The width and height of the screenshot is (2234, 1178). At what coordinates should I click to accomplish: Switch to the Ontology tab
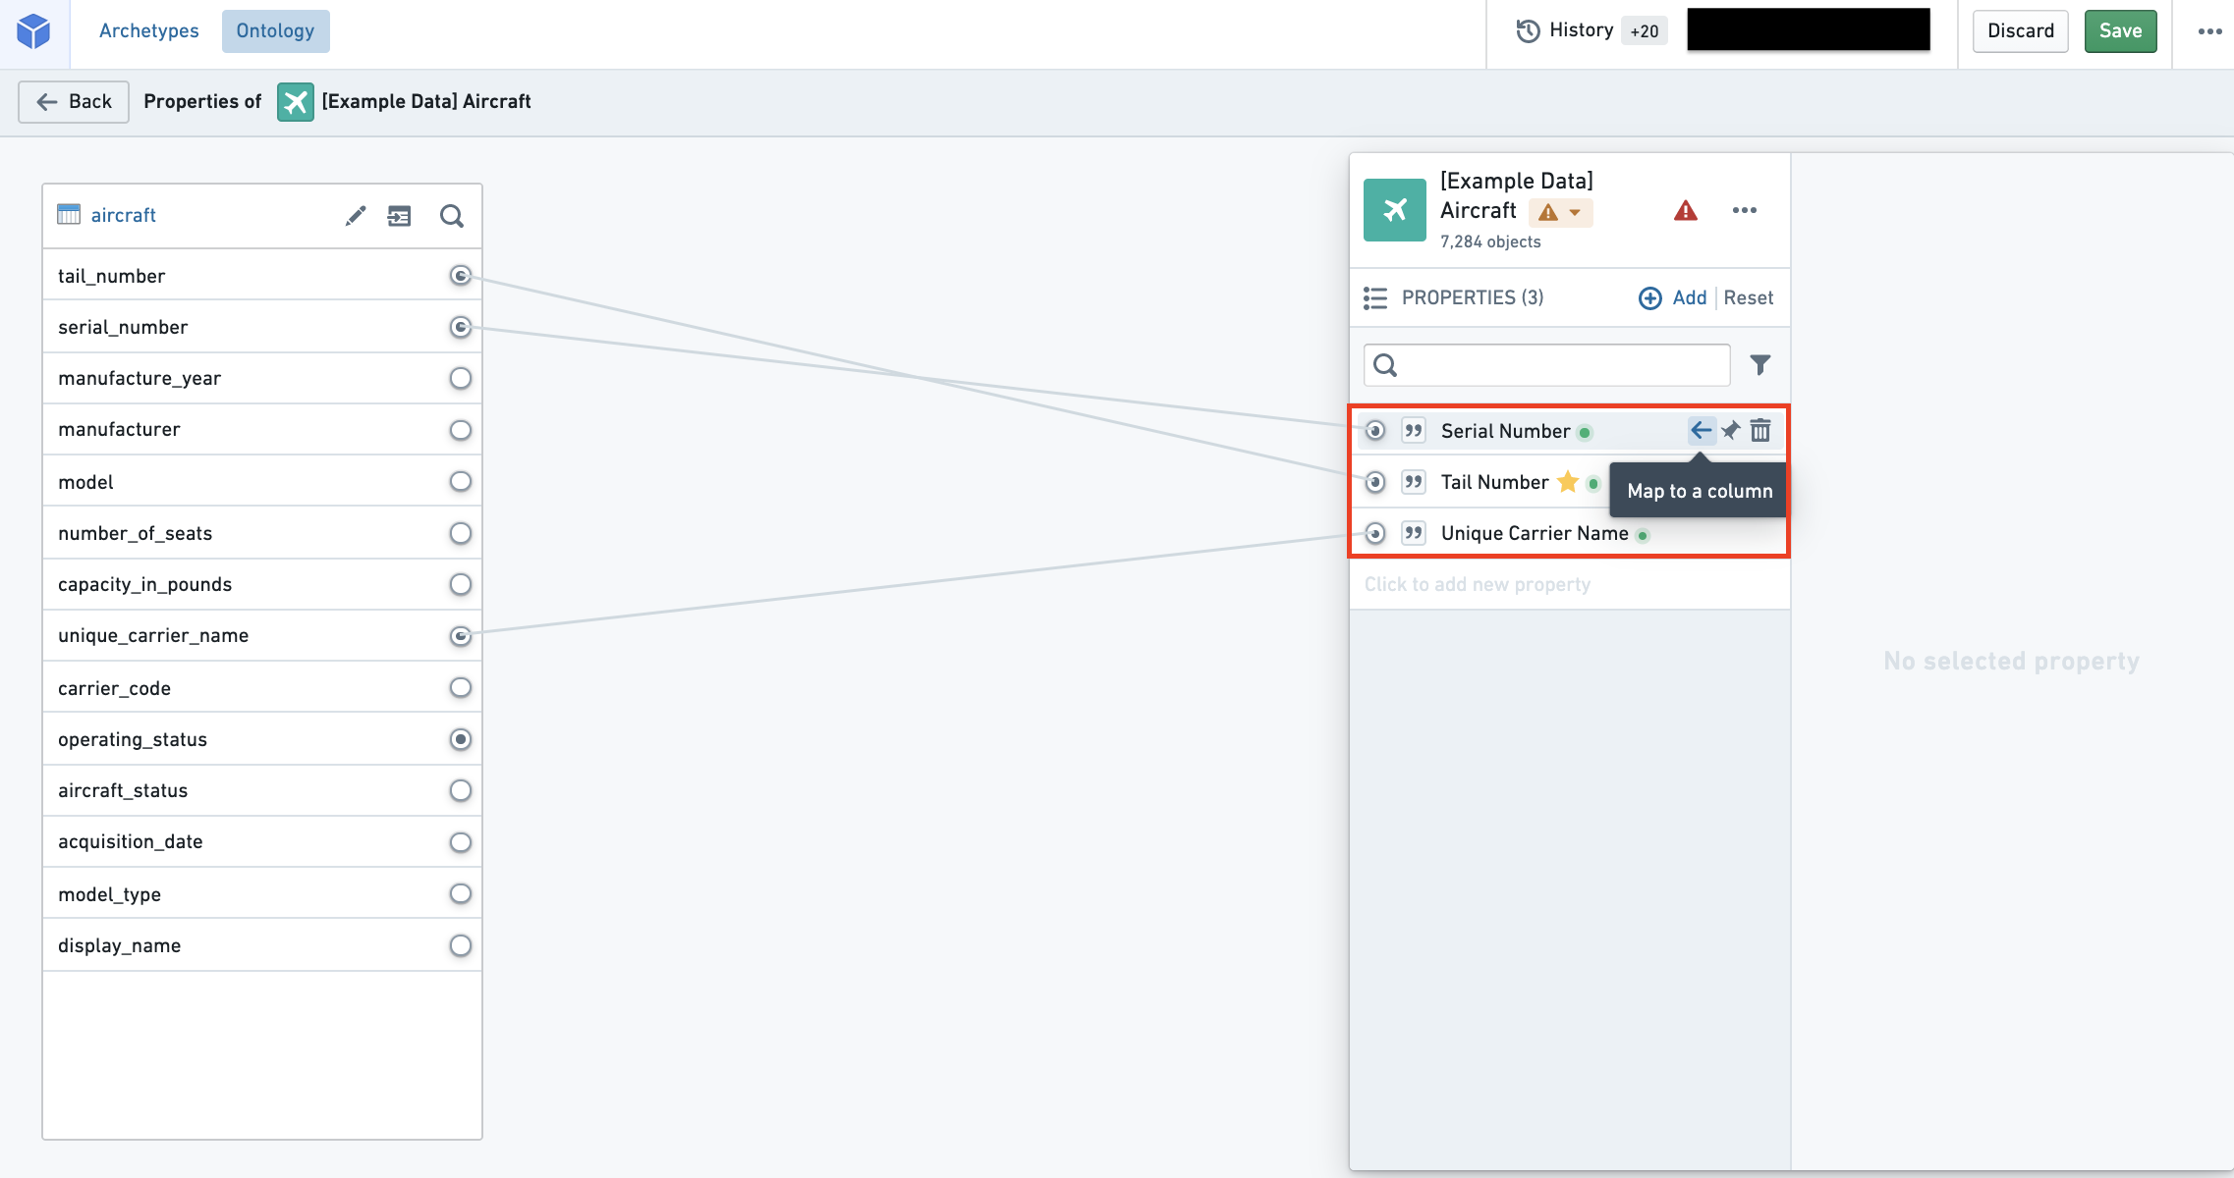(275, 30)
